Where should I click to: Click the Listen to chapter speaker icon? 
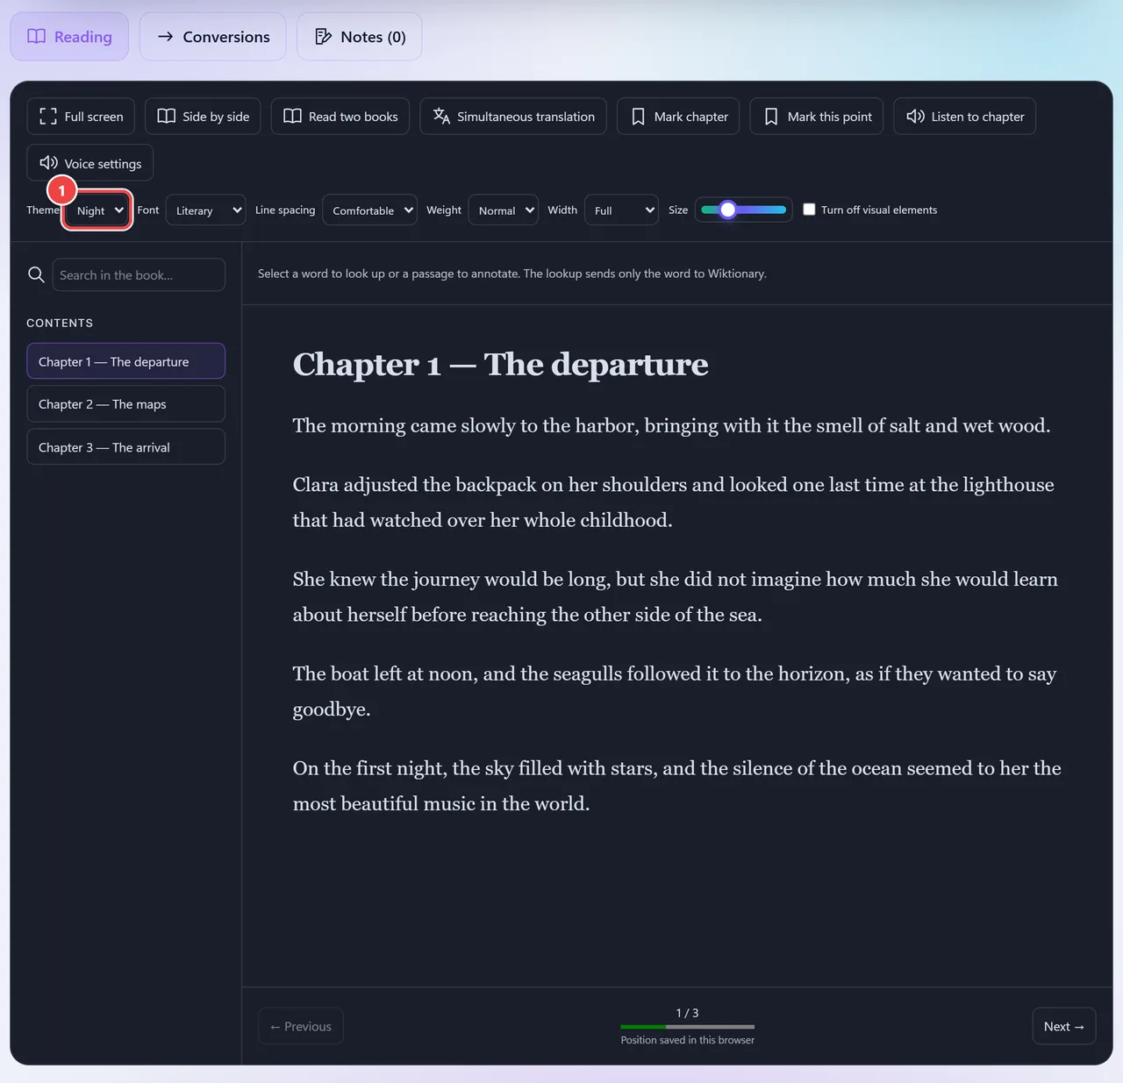click(915, 117)
